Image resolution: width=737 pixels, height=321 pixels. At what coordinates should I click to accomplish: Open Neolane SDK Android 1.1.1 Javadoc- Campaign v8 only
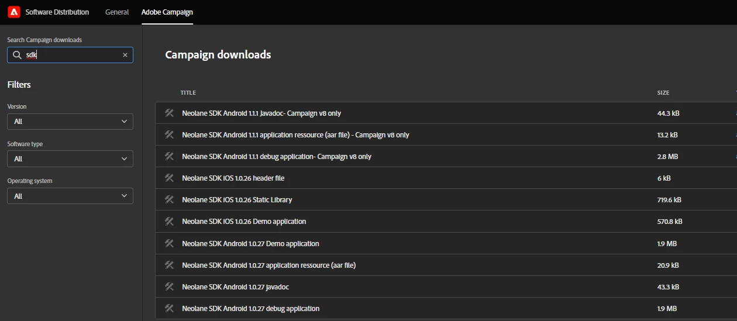pyautogui.click(x=261, y=113)
